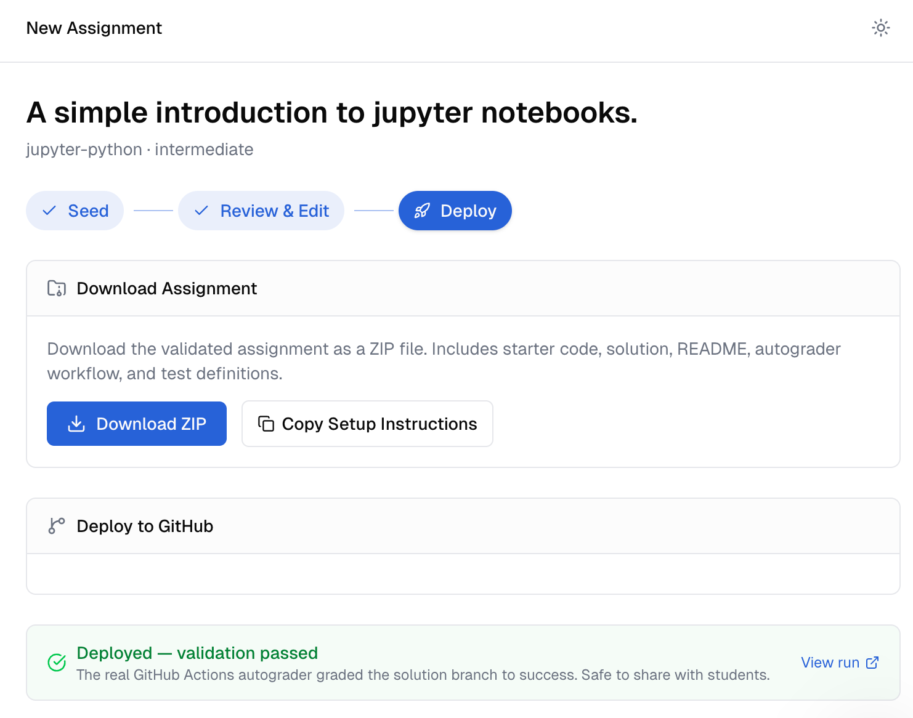Click the GitHub Actions autograder success note

pyautogui.click(x=423, y=675)
